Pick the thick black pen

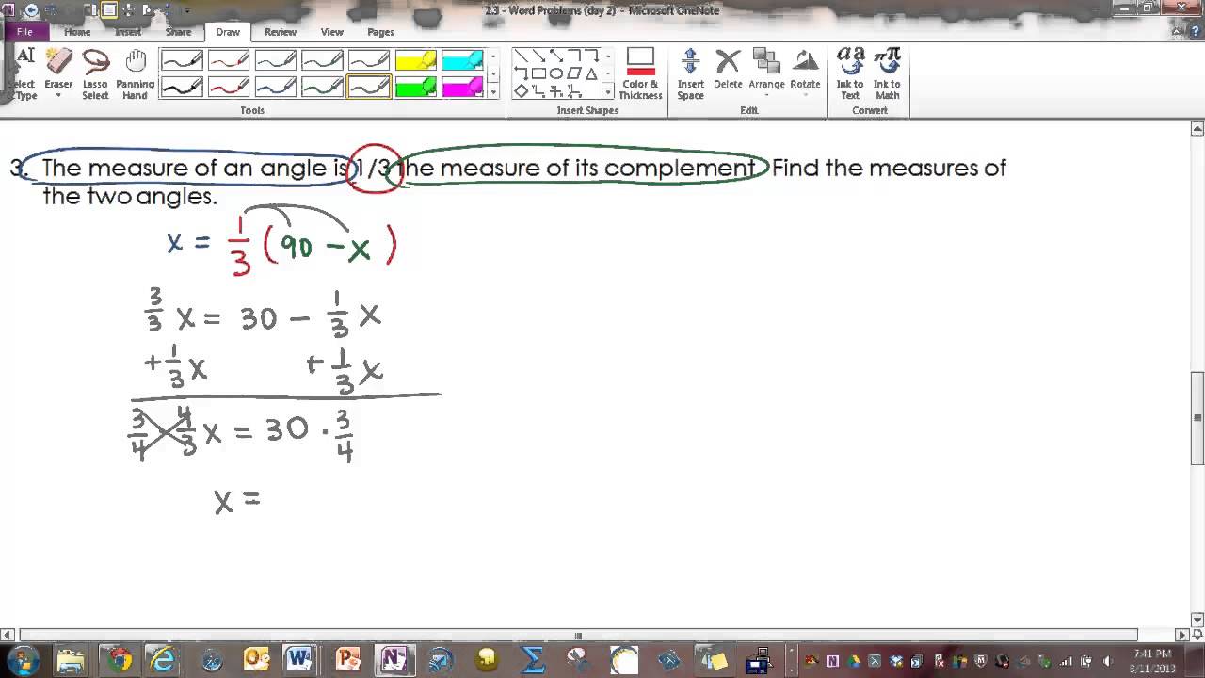coord(182,87)
